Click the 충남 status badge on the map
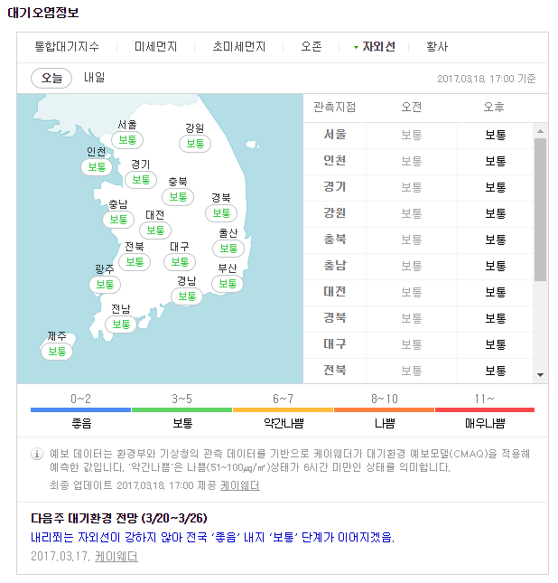The height and width of the screenshot is (583, 558). point(118,220)
